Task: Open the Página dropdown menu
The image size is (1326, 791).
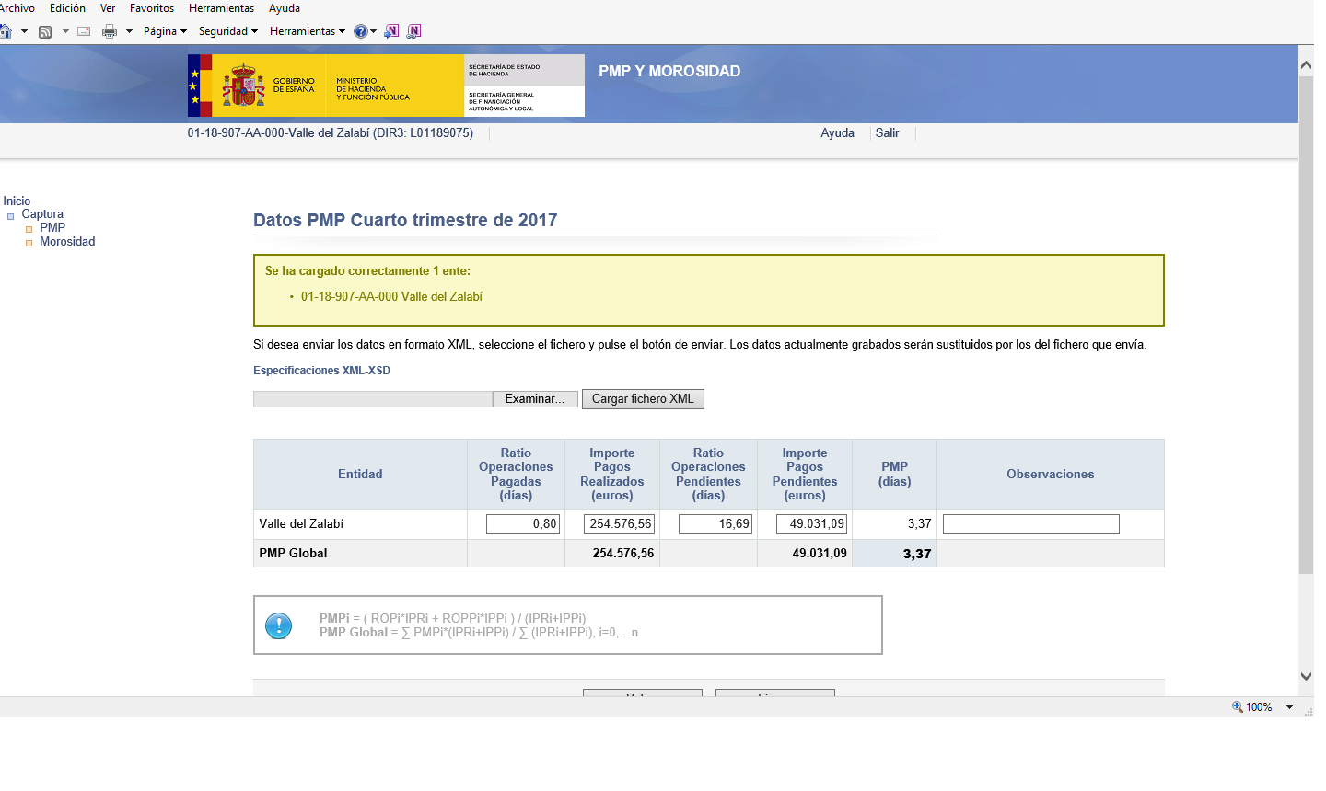Action: pos(165,31)
